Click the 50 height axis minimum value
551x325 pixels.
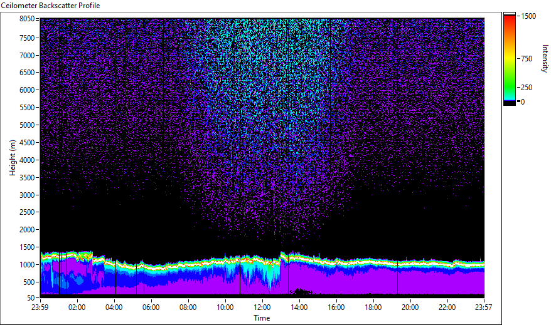tap(31, 298)
